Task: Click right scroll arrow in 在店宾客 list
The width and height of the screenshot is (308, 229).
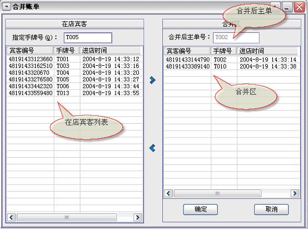Action: [x=138, y=217]
